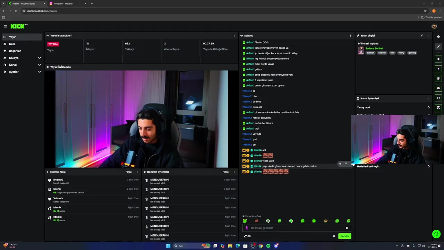Click the points infinity icon below chat input
The width and height of the screenshot is (444, 250).
(247, 236)
